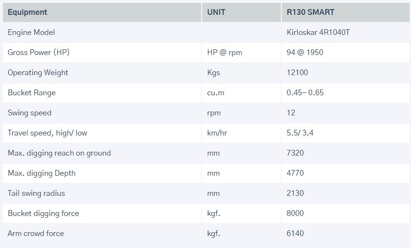Click the Swing speed row label

(29, 113)
